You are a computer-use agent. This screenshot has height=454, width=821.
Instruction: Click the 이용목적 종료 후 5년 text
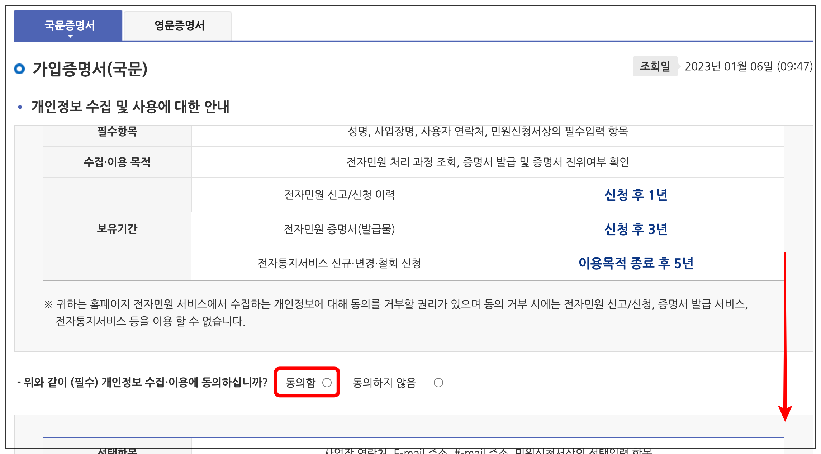tap(636, 263)
